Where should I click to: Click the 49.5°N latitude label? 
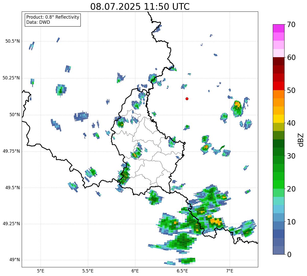[13, 188]
